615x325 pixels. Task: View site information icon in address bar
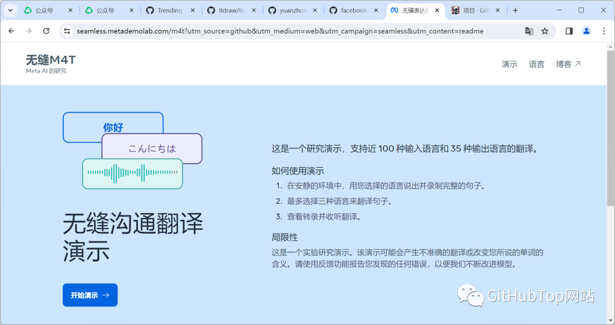click(67, 31)
